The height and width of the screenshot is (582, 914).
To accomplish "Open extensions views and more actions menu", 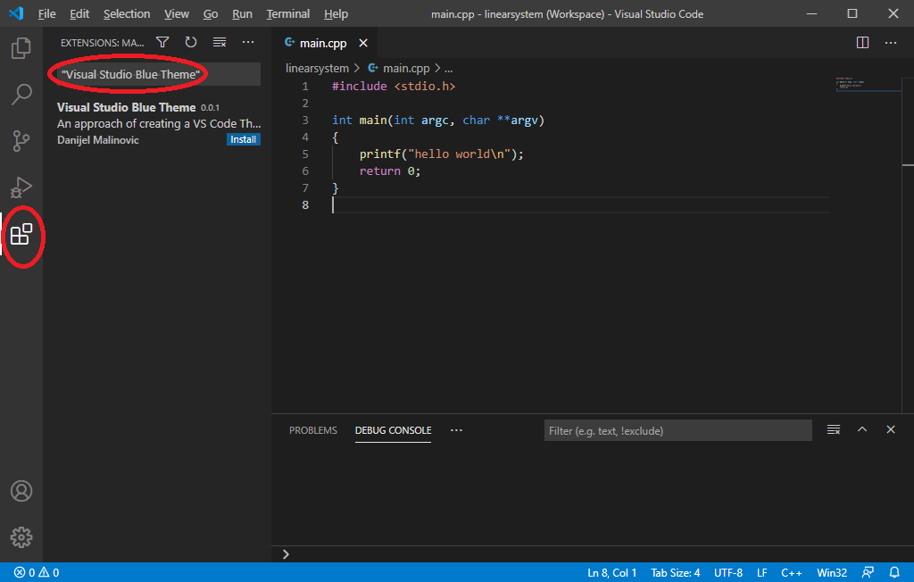I will click(248, 42).
